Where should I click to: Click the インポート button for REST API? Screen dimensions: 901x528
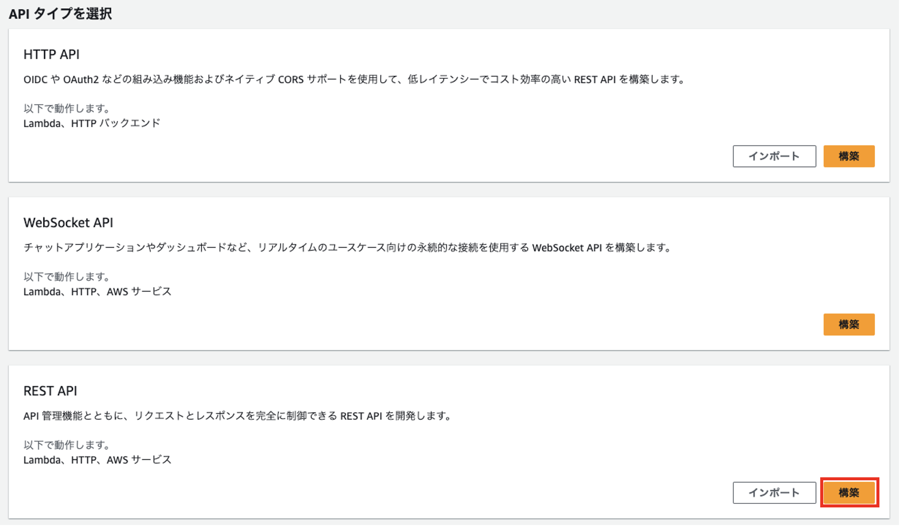click(x=774, y=492)
